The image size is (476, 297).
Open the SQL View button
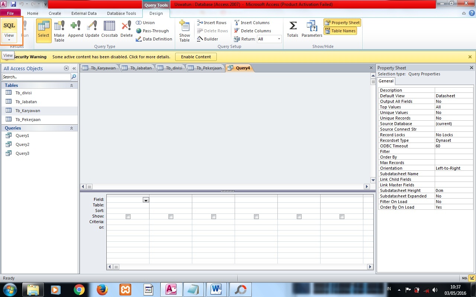point(9,25)
